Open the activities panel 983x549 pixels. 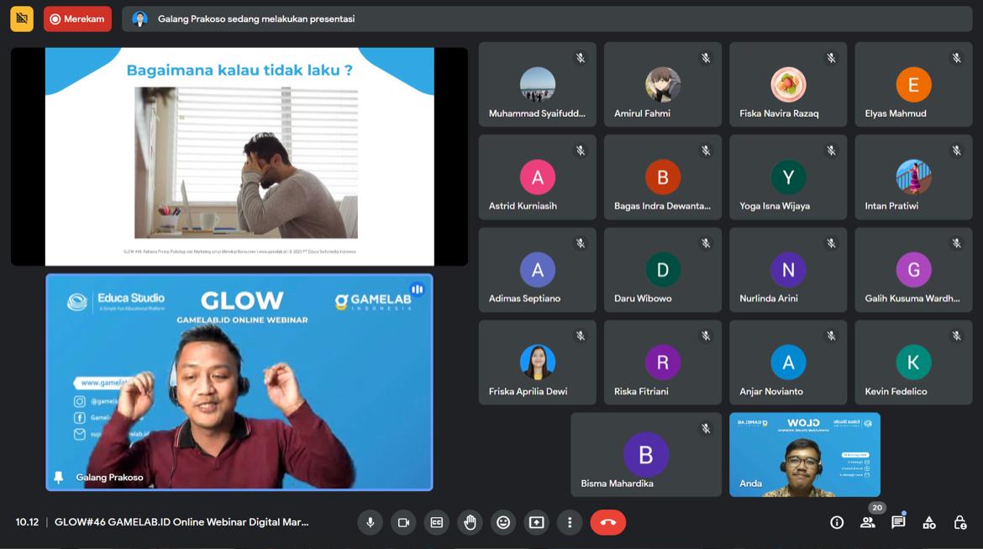tap(929, 523)
